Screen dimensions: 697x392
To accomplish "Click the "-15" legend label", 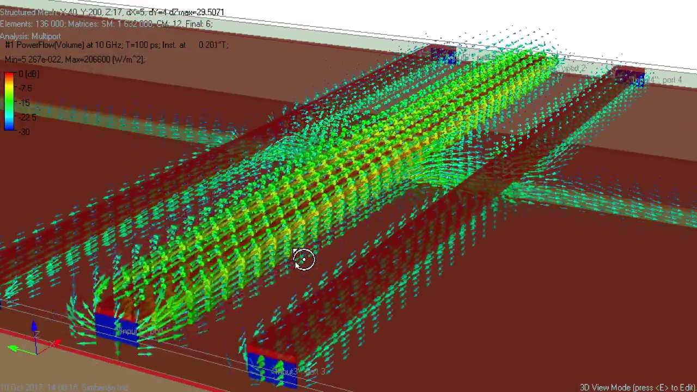I will [x=23, y=103].
